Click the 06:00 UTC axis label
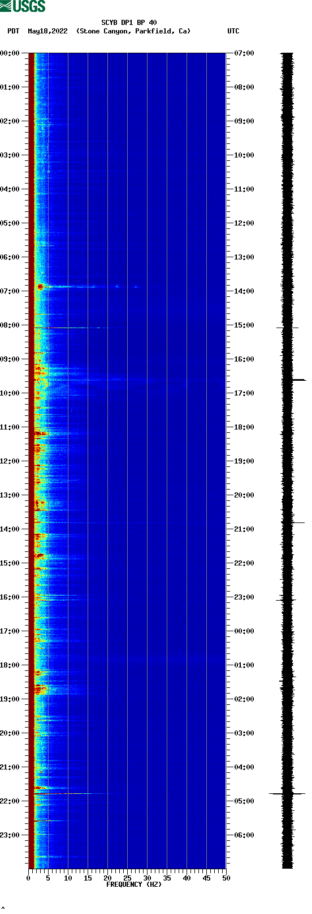The image size is (312, 914). tap(244, 835)
